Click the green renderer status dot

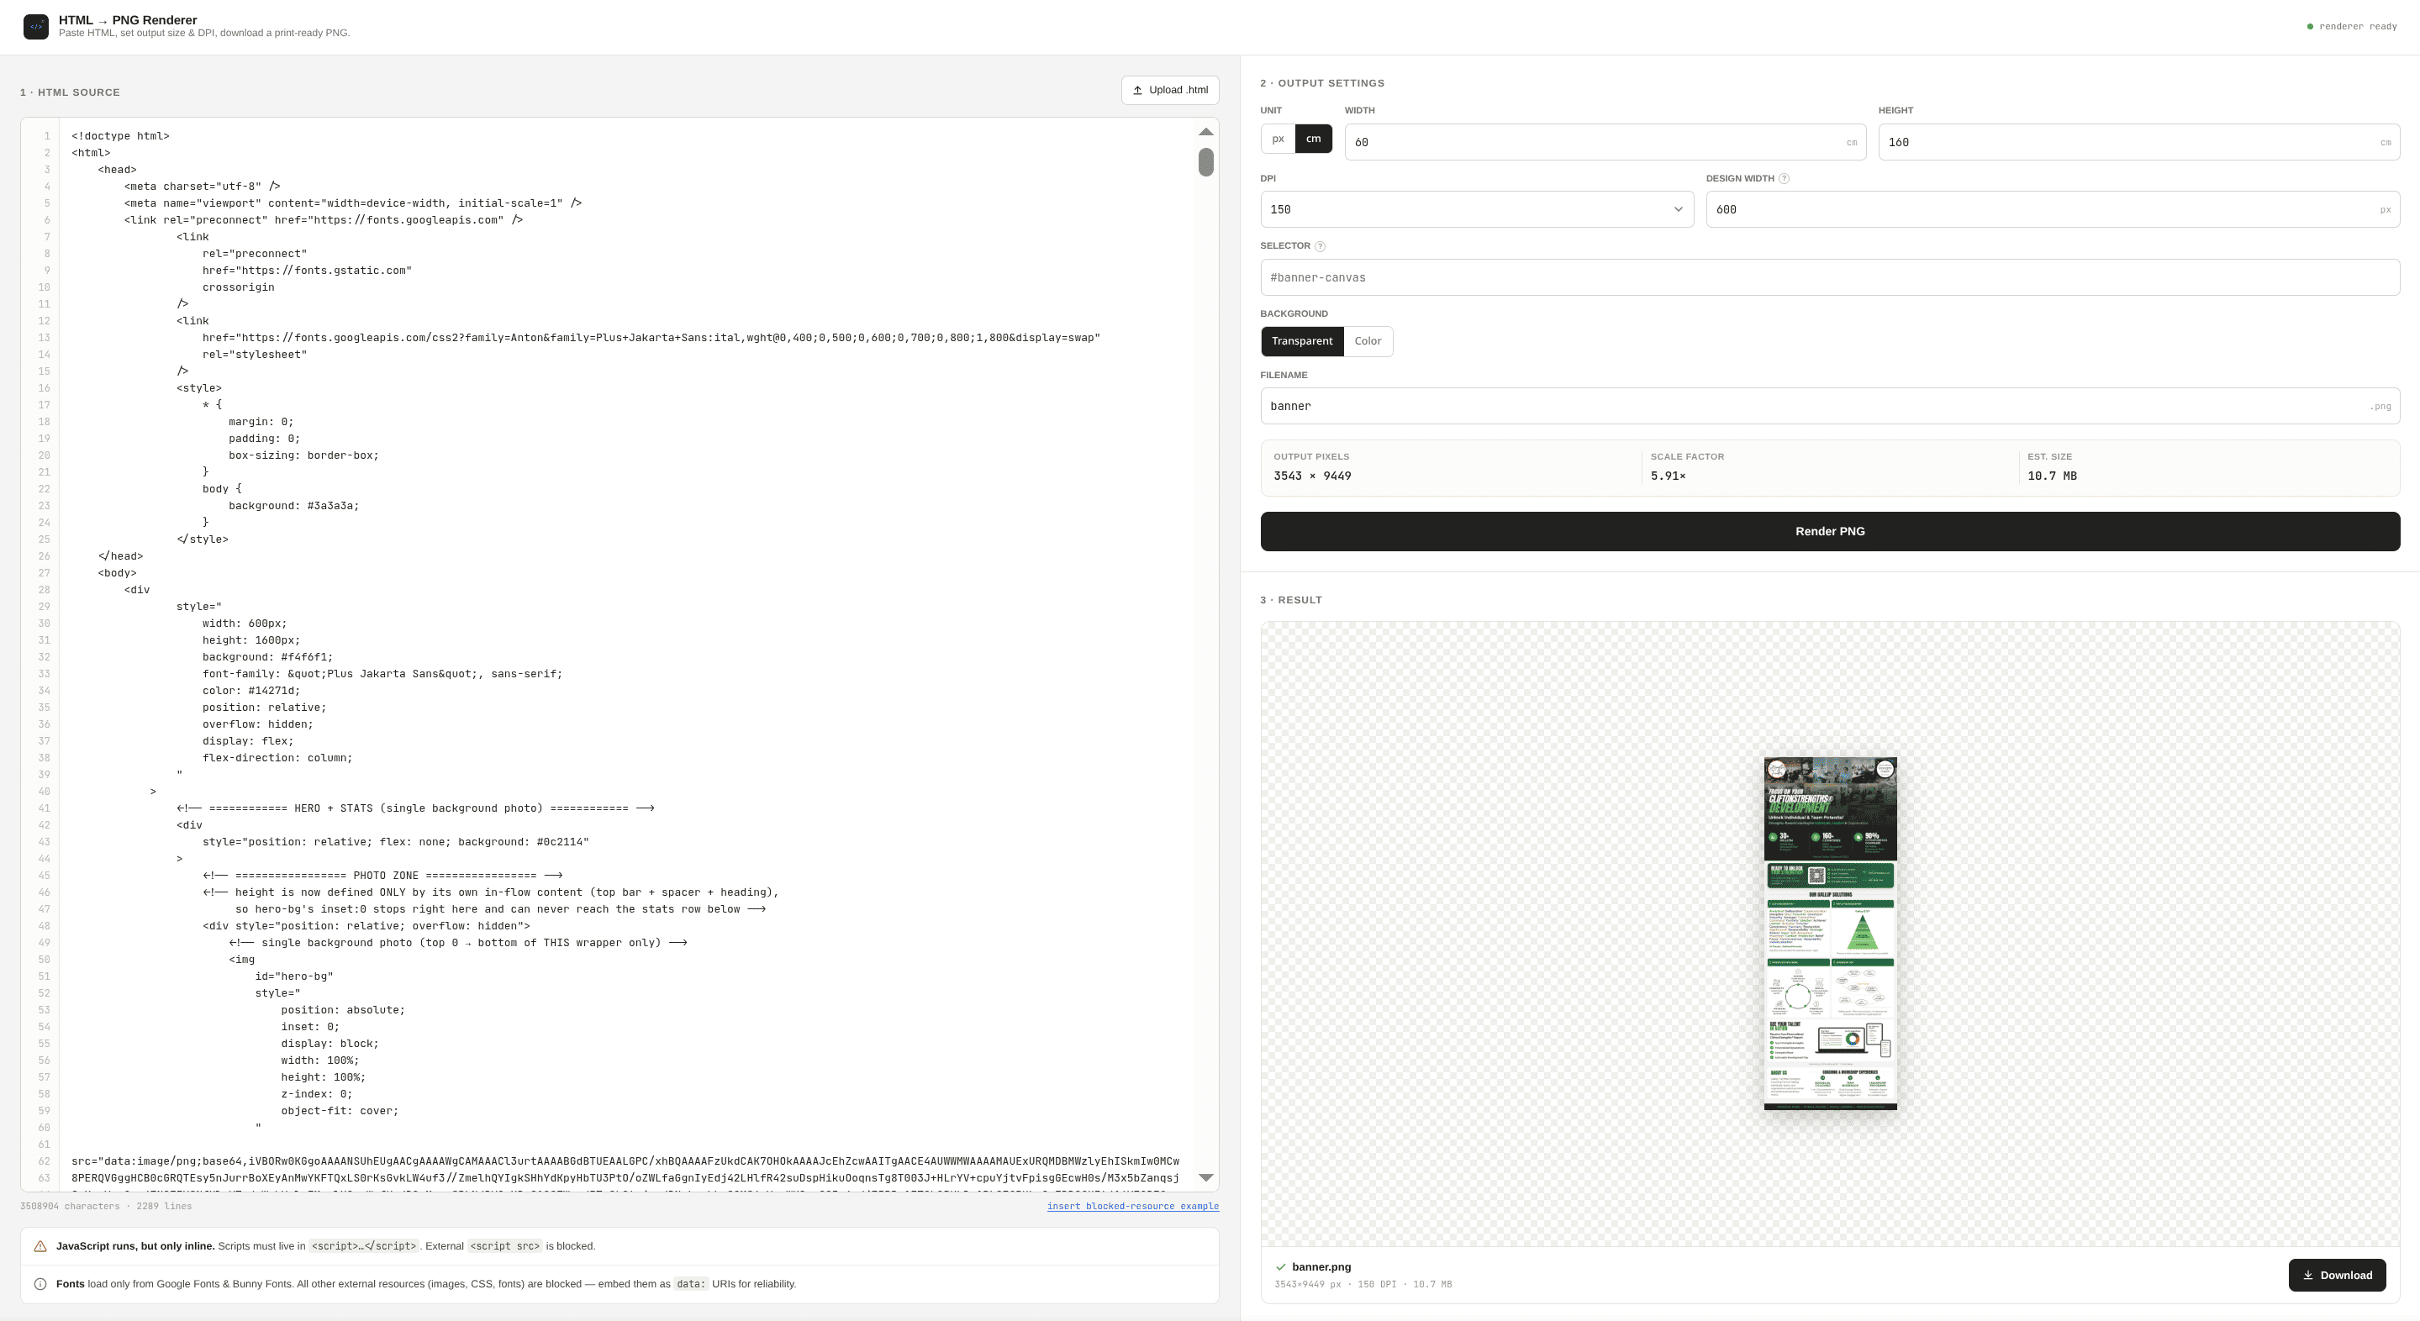click(x=2310, y=26)
